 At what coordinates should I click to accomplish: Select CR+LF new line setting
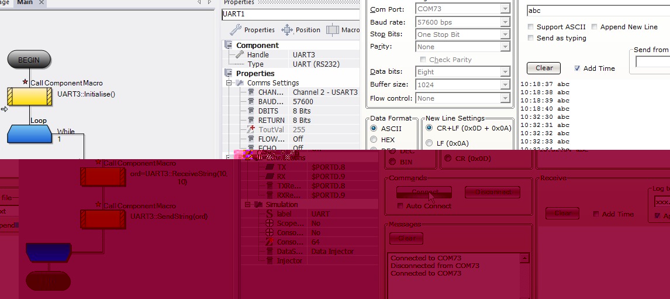click(x=429, y=128)
